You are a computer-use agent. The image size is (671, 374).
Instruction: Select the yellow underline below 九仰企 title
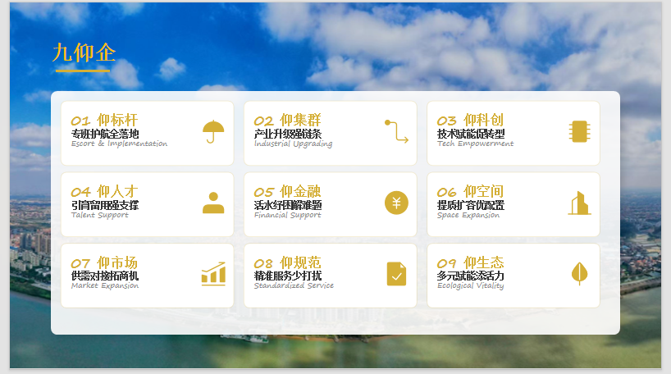[82, 71]
